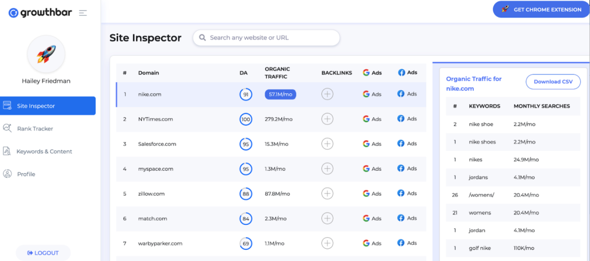
Task: Expand backlinks for warbyparker.com
Action: pos(327,243)
